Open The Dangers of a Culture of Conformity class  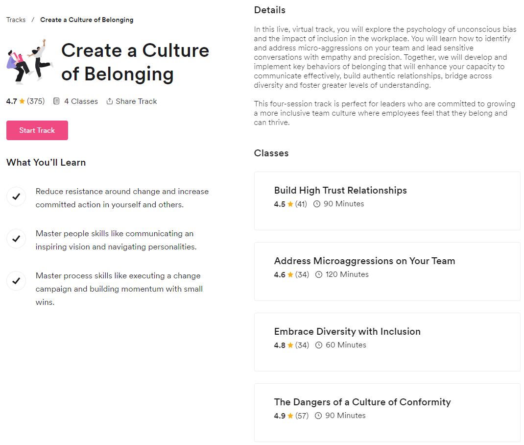coord(362,402)
